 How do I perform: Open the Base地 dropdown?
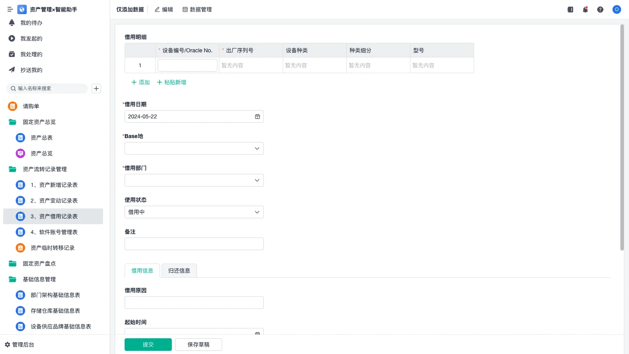(194, 148)
